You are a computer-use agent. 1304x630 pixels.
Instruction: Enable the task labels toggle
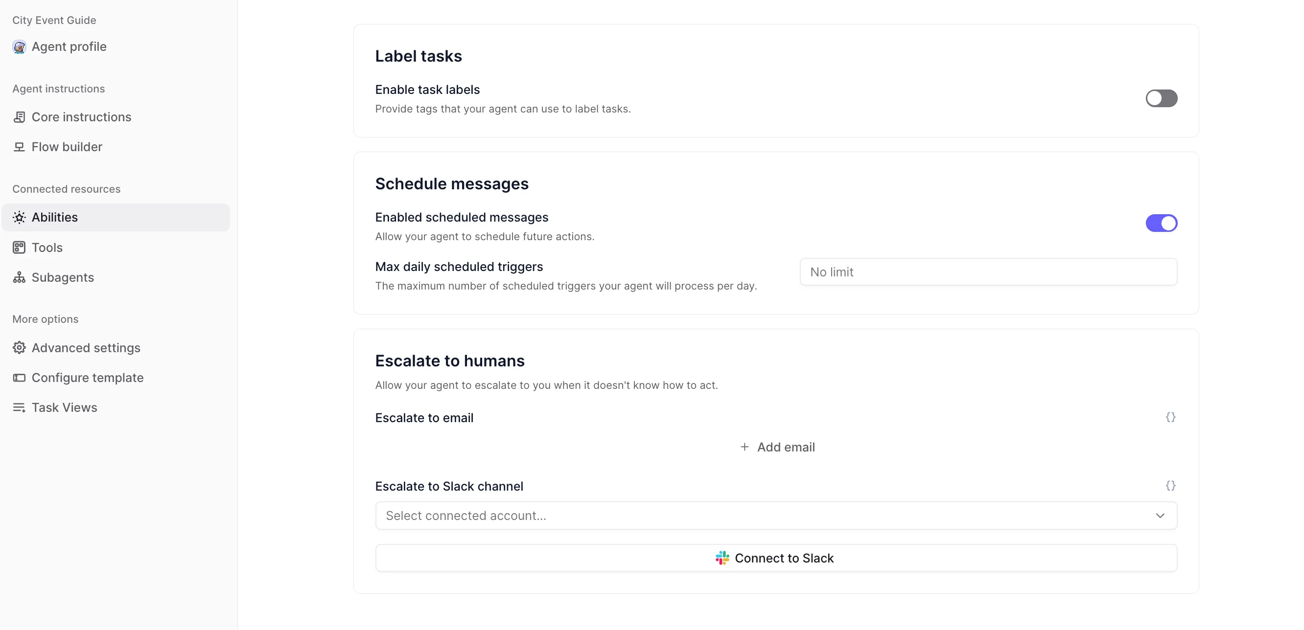(x=1161, y=98)
